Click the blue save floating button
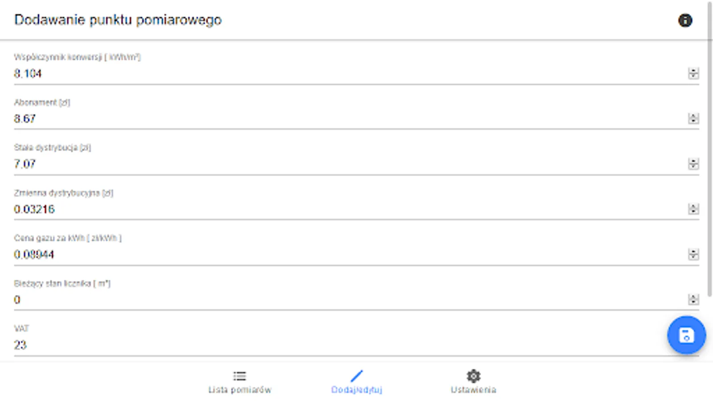The height and width of the screenshot is (401, 713). (686, 335)
